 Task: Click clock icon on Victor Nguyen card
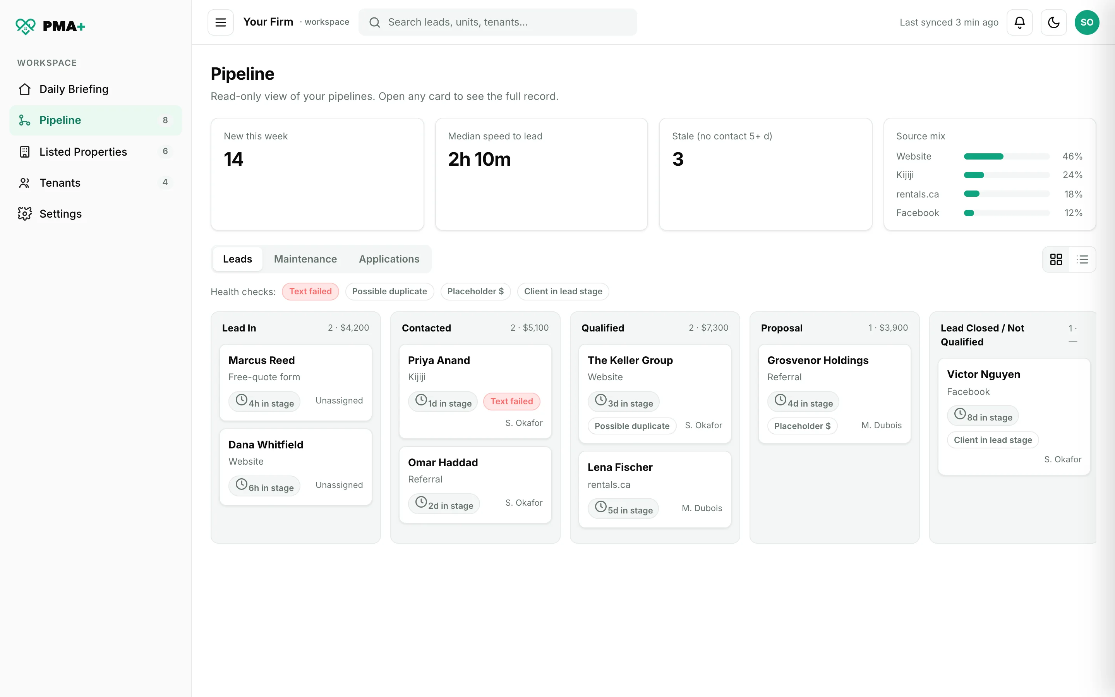point(960,414)
